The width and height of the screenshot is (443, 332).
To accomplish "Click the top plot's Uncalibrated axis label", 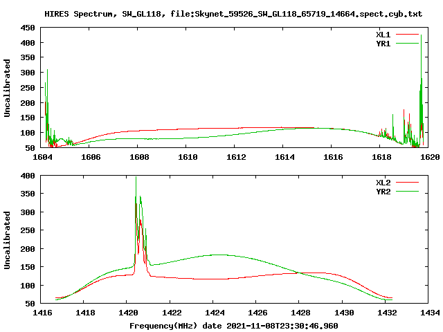I will click(7, 88).
